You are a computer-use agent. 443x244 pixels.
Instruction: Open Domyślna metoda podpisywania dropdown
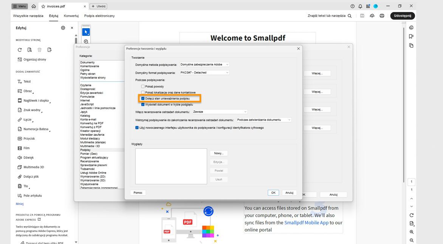[204, 64]
